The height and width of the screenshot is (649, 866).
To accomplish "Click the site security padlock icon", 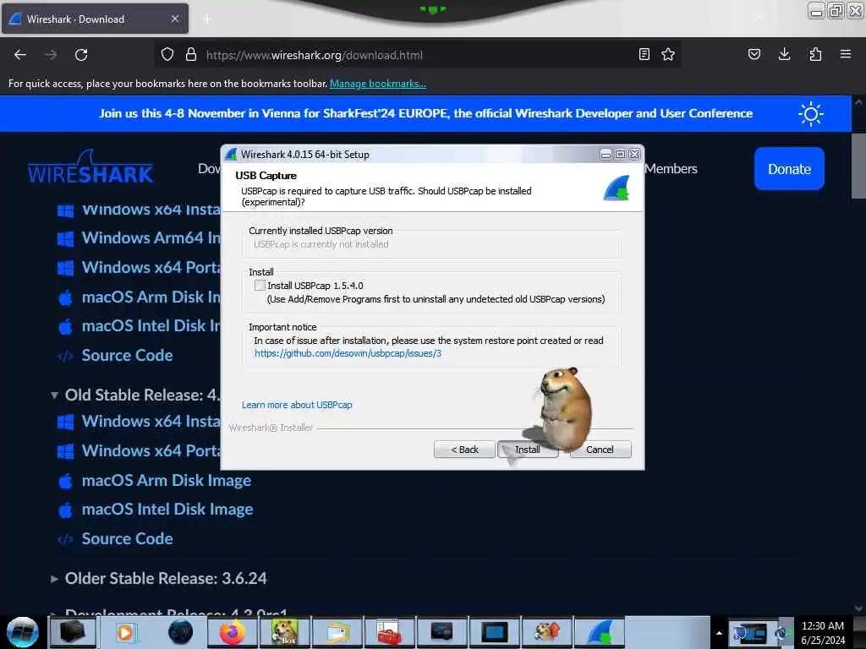I will (x=191, y=55).
